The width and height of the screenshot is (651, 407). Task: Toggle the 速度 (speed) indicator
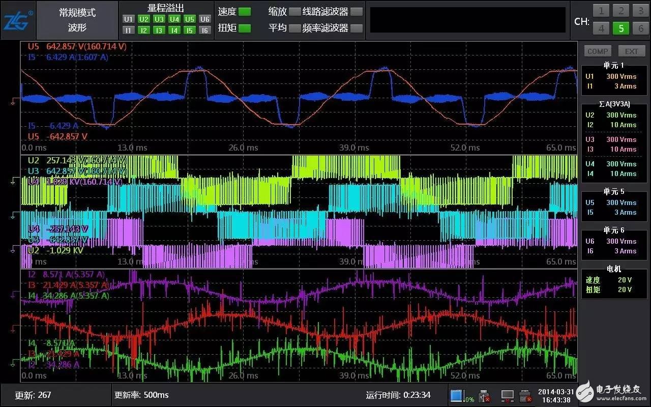(x=245, y=12)
